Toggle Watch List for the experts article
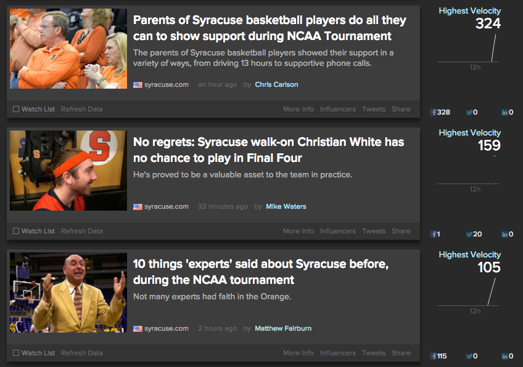Viewport: 523px width, 367px height. point(15,353)
